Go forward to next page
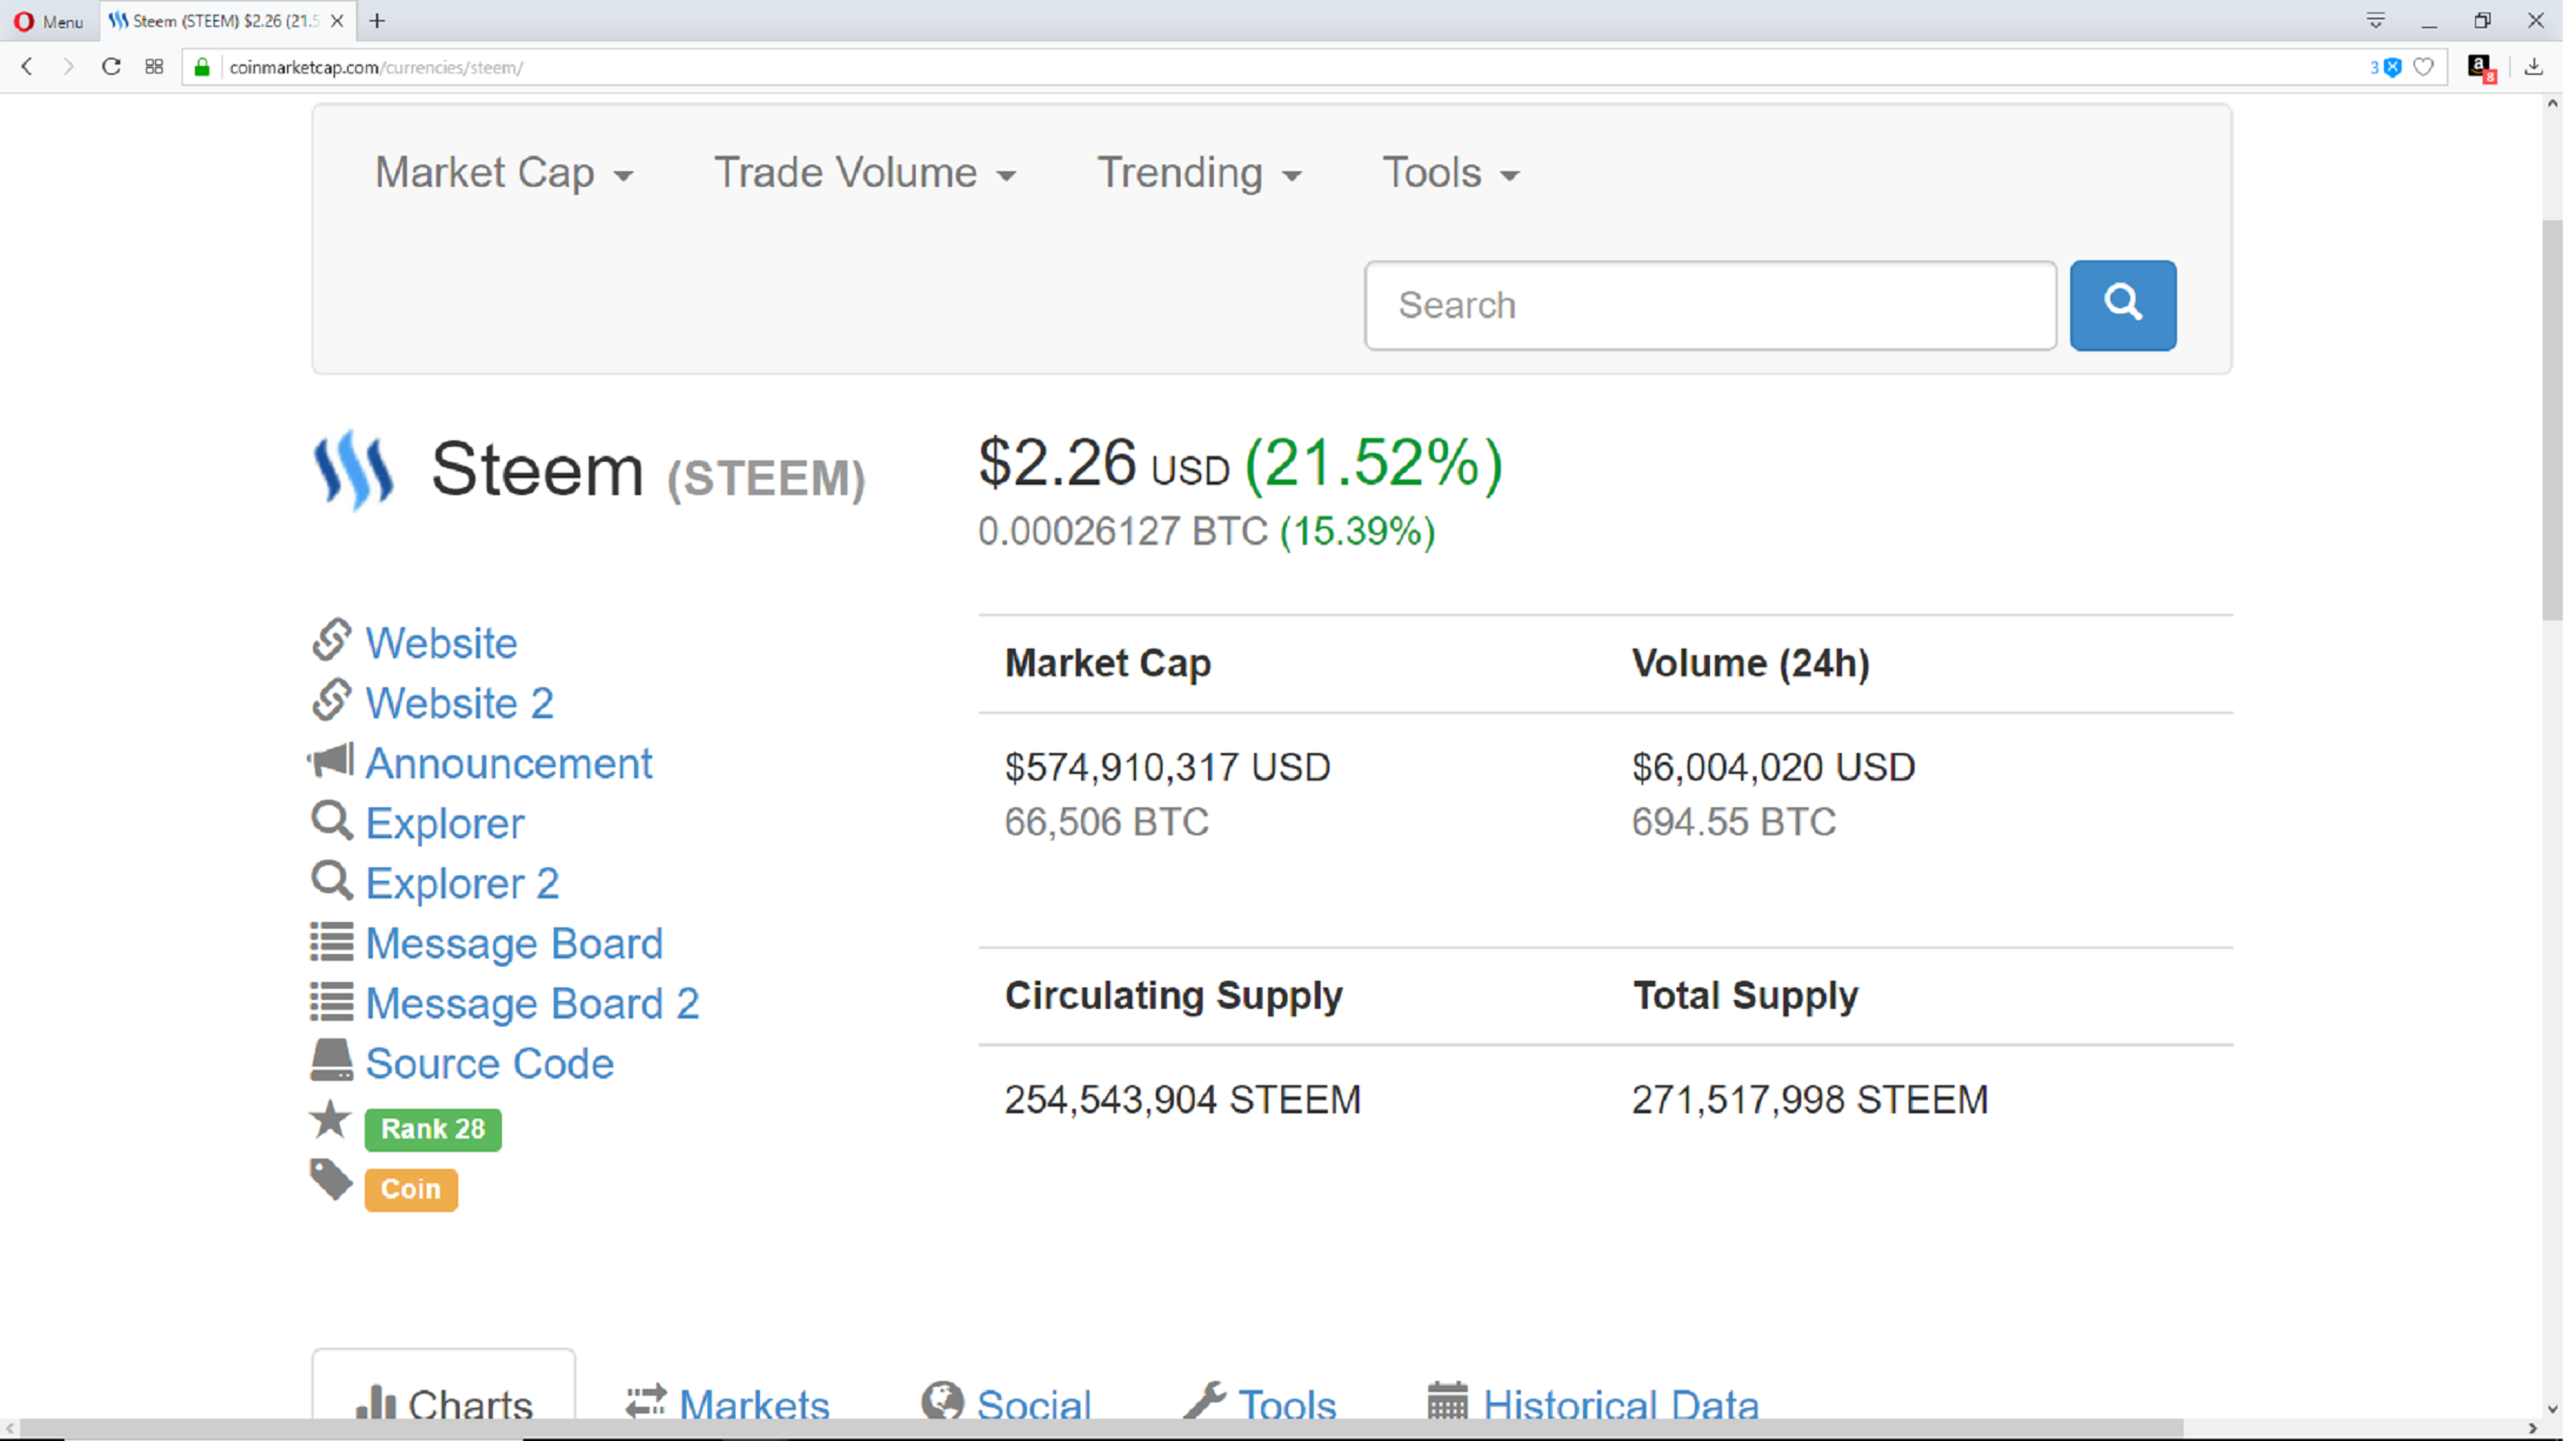This screenshot has height=1441, width=2576. (x=68, y=67)
